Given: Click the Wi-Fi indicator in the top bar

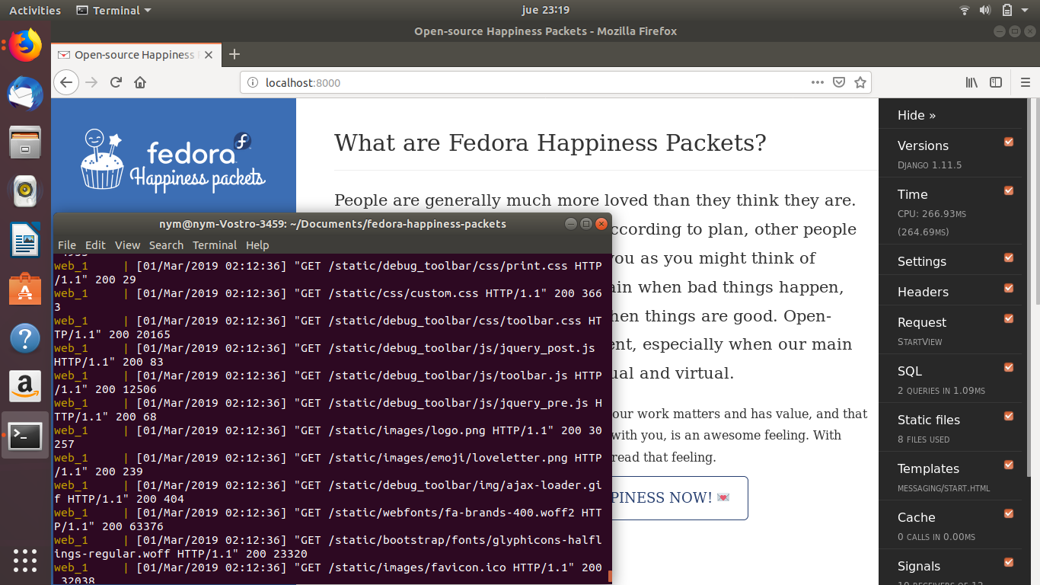Looking at the screenshot, I should (x=965, y=10).
